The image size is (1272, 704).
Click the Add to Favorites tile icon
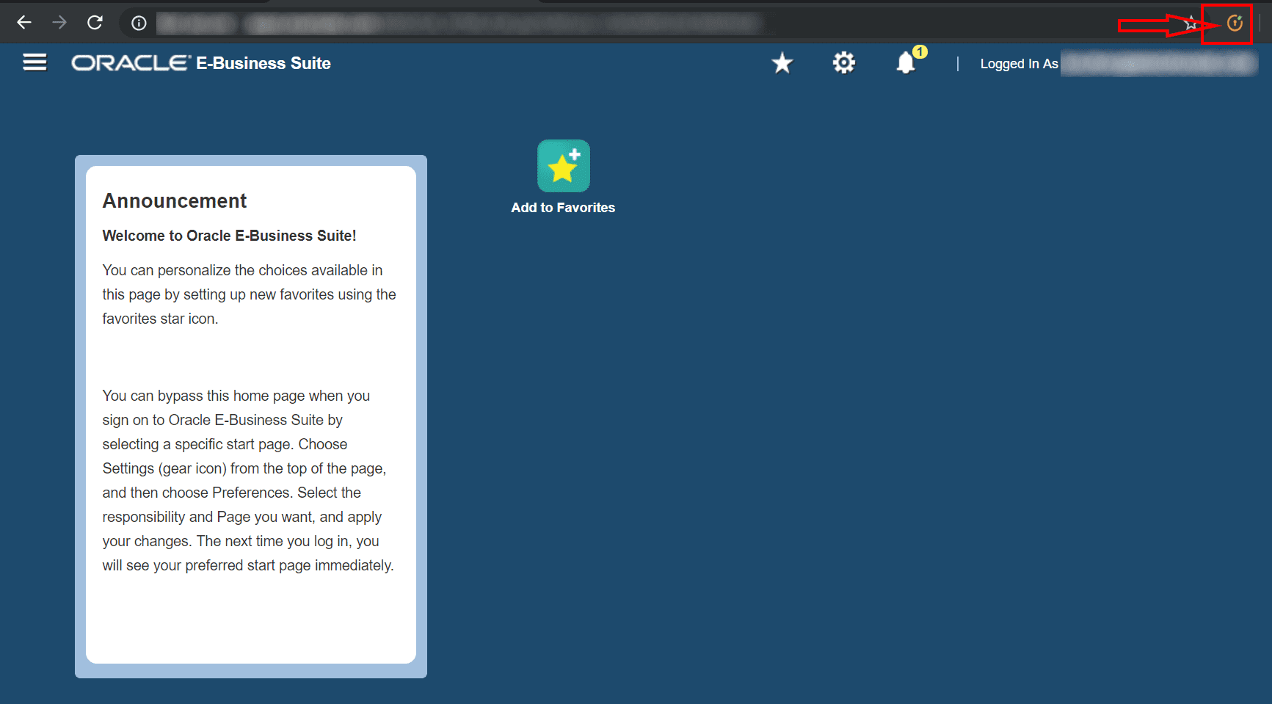tap(564, 166)
